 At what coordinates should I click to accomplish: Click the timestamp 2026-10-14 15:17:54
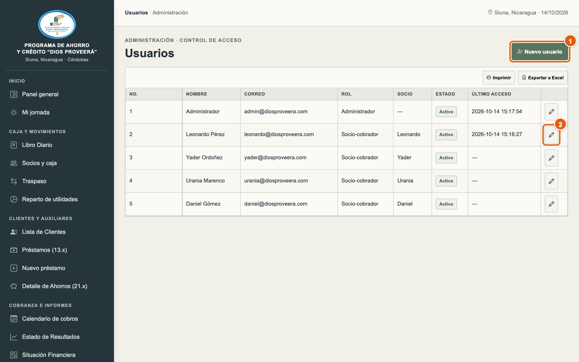[x=497, y=111]
